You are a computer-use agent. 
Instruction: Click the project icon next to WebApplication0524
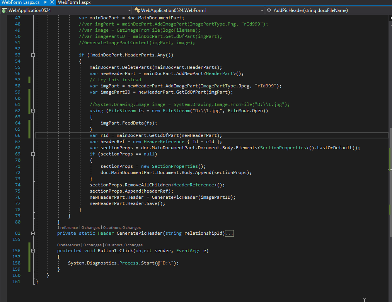pyautogui.click(x=4, y=10)
